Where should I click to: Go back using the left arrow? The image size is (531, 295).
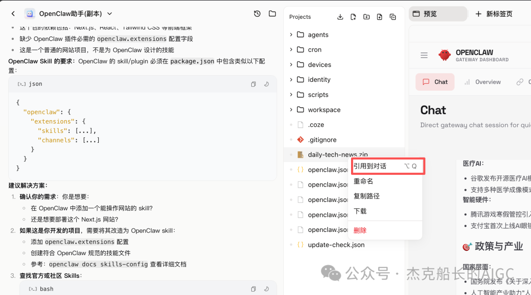[13, 14]
